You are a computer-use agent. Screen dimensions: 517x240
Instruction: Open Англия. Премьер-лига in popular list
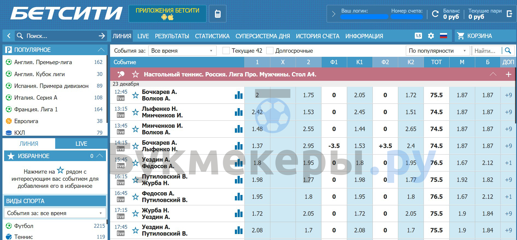pos(43,62)
